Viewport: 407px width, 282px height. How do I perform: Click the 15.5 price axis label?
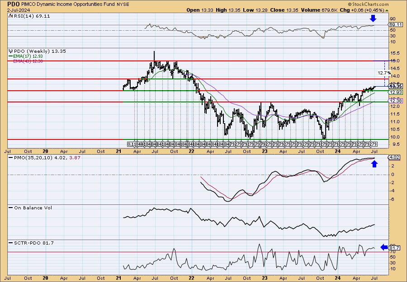tap(394, 53)
